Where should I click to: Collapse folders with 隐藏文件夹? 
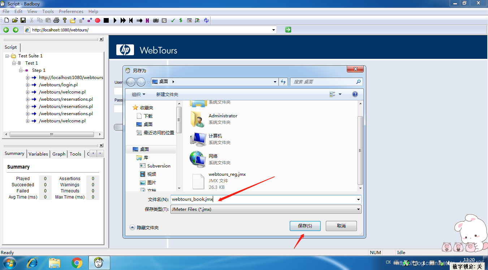click(x=144, y=227)
